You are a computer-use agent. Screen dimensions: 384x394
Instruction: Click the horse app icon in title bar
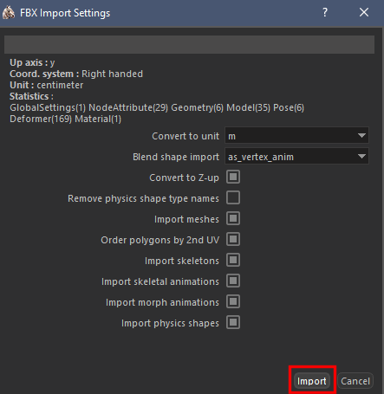(x=9, y=12)
